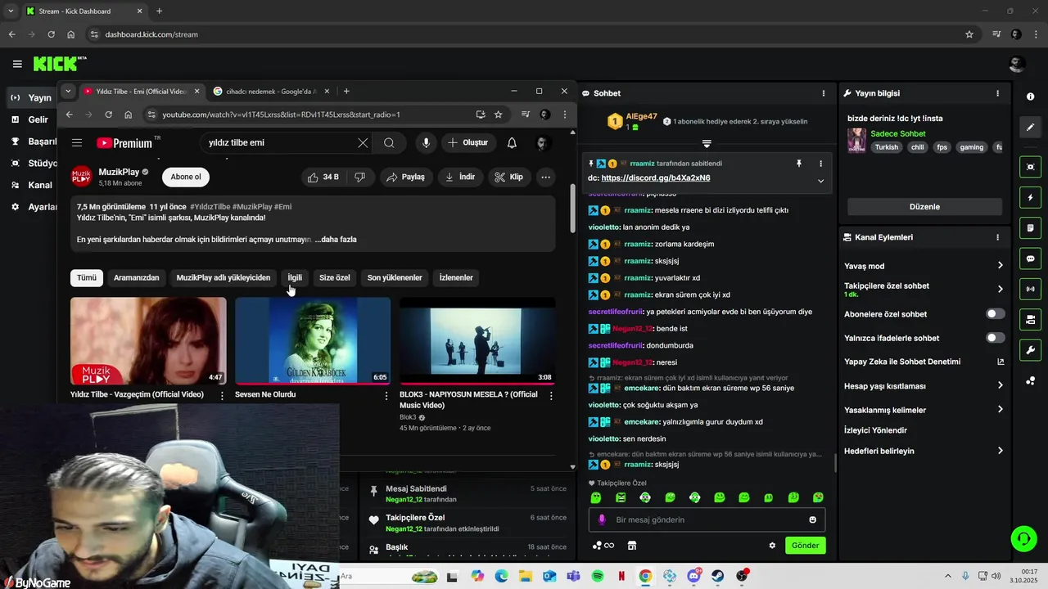Expand Takipçilere özel sohbet options
1048x589 pixels.
pos(1000,289)
